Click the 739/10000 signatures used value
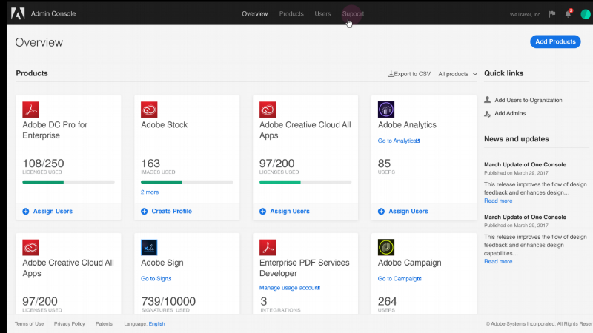This screenshot has height=333, width=593. pos(168,301)
